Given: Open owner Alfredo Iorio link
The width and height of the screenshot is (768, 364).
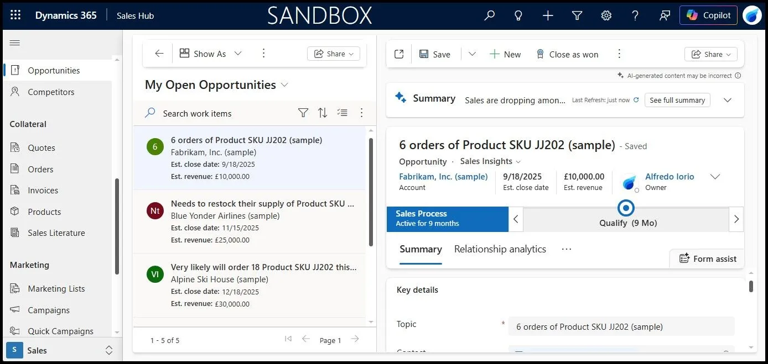Looking at the screenshot, I should (x=670, y=177).
